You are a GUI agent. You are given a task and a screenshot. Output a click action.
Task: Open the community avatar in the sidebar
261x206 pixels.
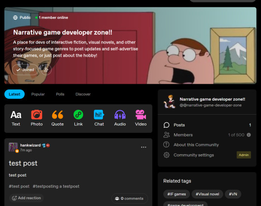tap(170, 102)
